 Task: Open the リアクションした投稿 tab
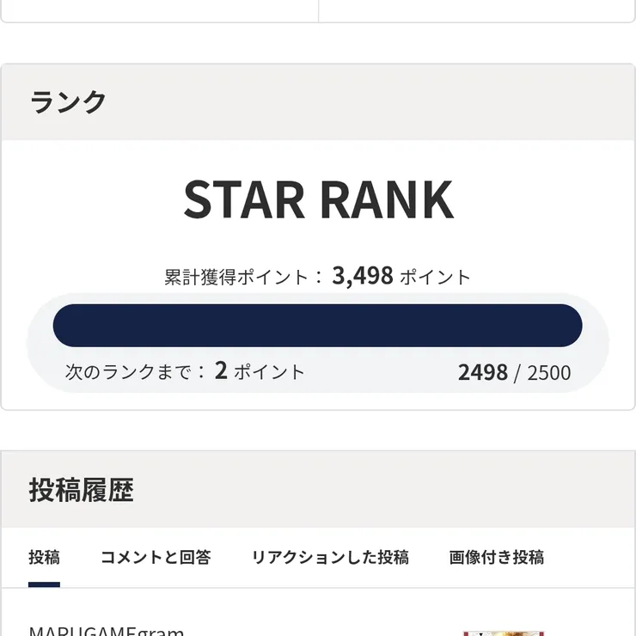[x=330, y=557]
